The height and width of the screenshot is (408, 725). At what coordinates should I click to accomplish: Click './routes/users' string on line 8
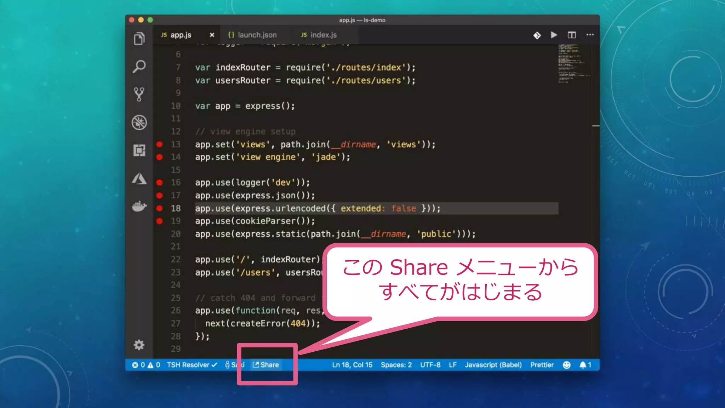pyautogui.click(x=366, y=80)
